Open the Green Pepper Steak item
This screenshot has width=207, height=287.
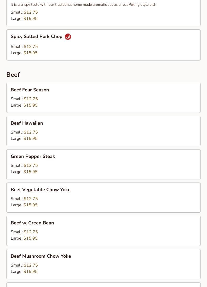tap(33, 156)
